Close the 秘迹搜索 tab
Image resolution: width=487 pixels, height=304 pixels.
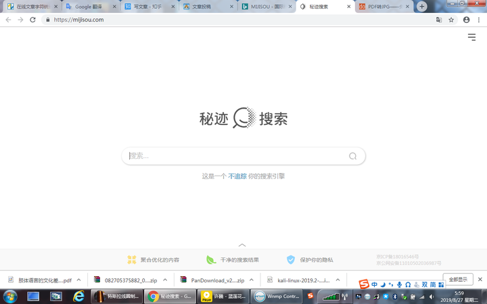[x=349, y=7]
